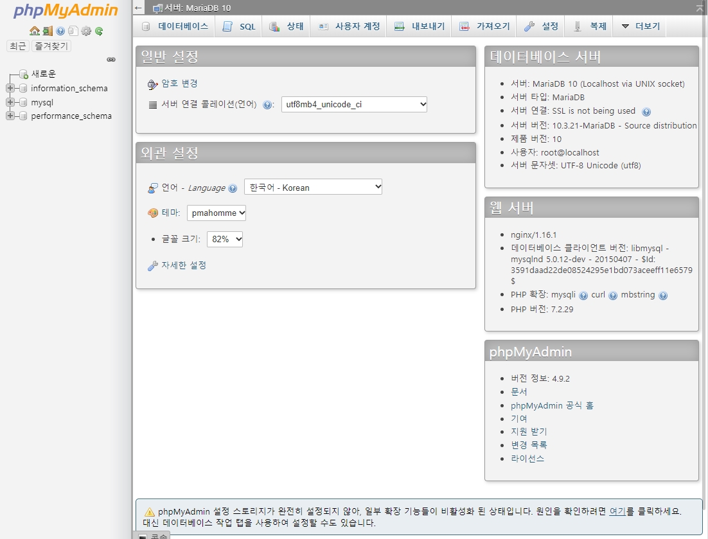The width and height of the screenshot is (708, 539).
Task: Open the 문서 link under phpMyAdmin
Action: pyautogui.click(x=519, y=392)
